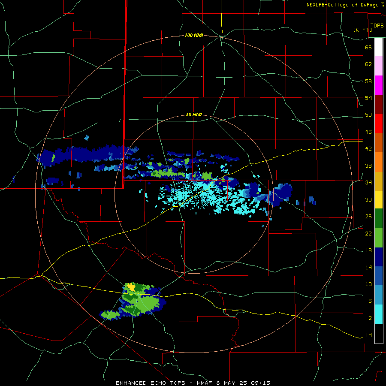Image resolution: width=386 pixels, height=386 pixels.
Task: Click the 26 value on the legend
Action: [x=368, y=217]
